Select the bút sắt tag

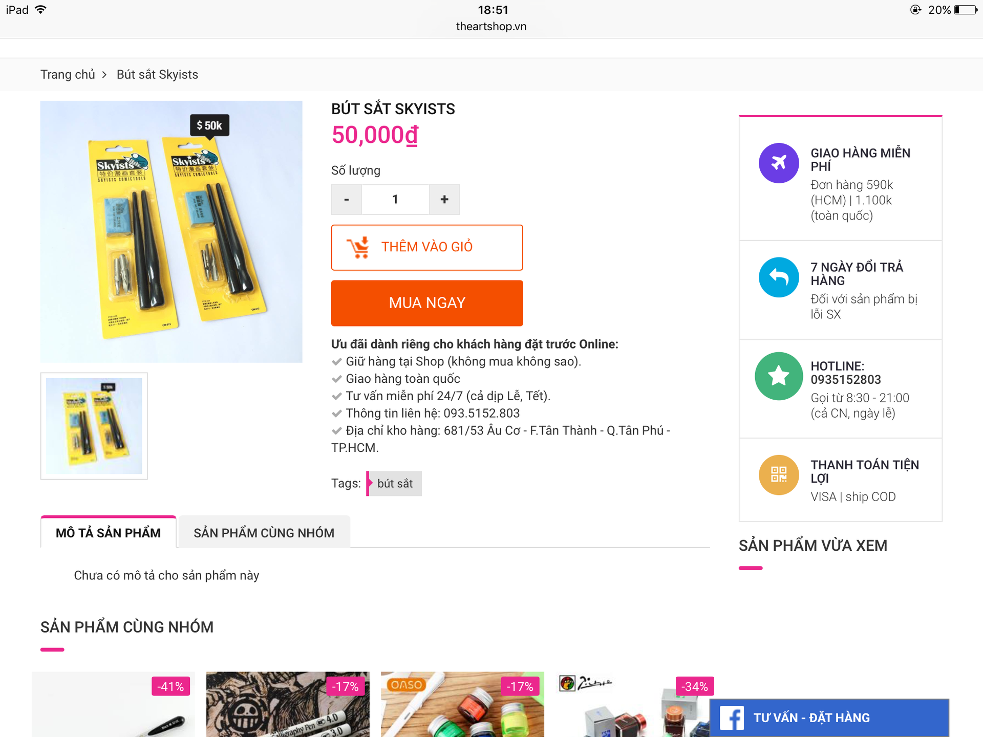[x=395, y=484]
